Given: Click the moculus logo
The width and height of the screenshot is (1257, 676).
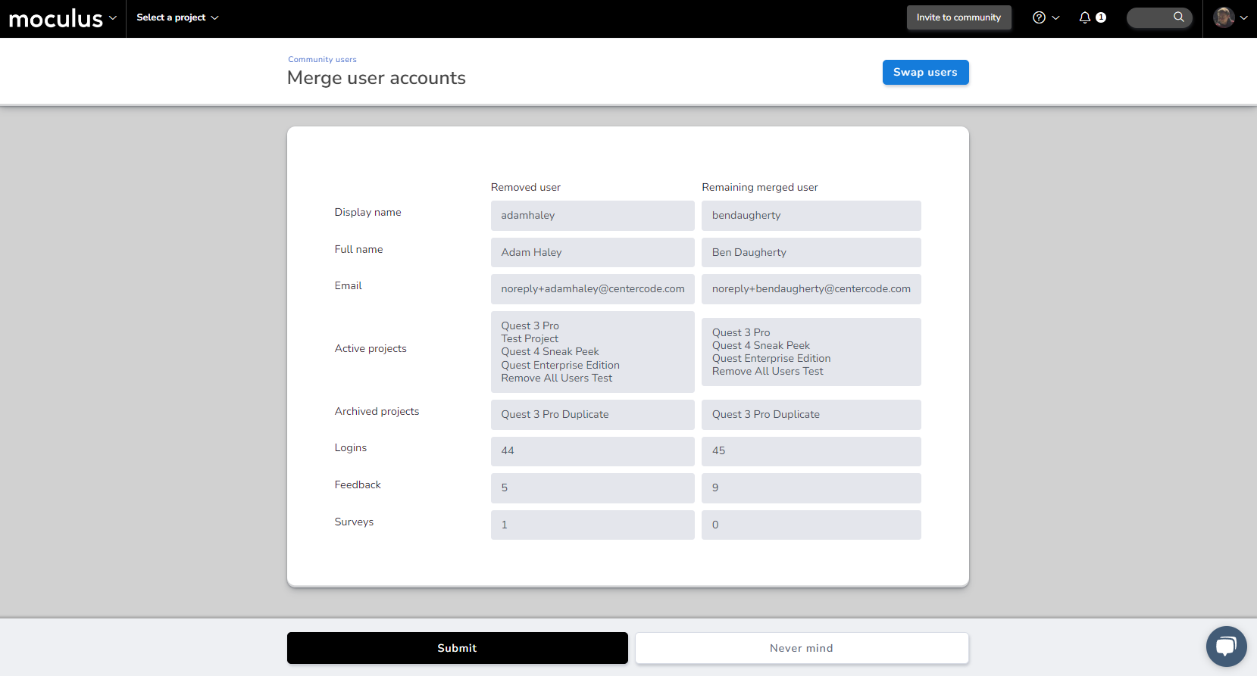Looking at the screenshot, I should tap(55, 18).
